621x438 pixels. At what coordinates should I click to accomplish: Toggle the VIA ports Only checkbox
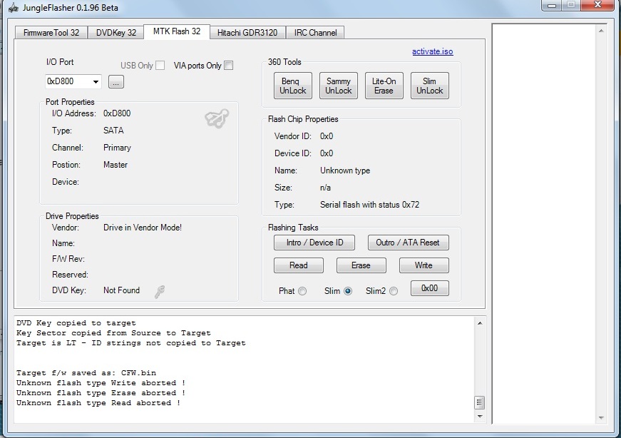click(x=229, y=66)
